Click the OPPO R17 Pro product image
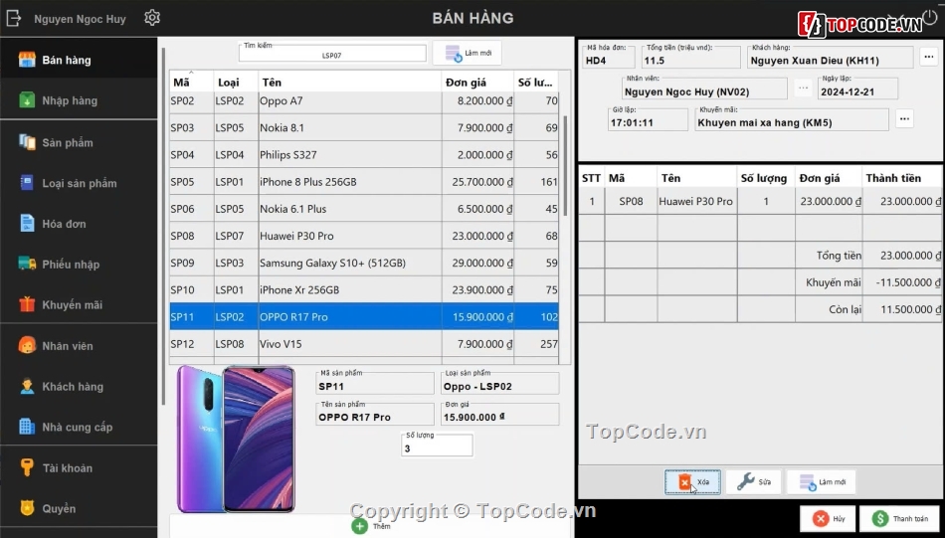Screen dimensions: 945x538 (236, 439)
